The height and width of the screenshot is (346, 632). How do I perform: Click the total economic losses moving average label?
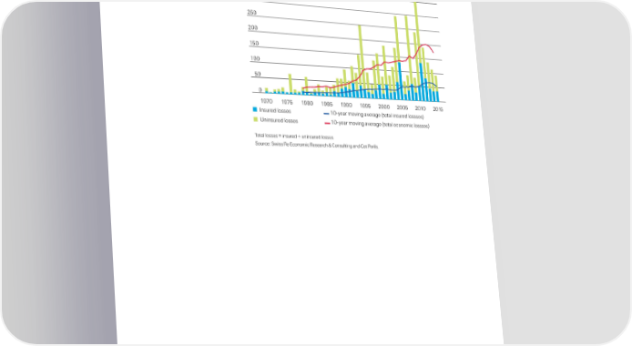[x=381, y=125]
